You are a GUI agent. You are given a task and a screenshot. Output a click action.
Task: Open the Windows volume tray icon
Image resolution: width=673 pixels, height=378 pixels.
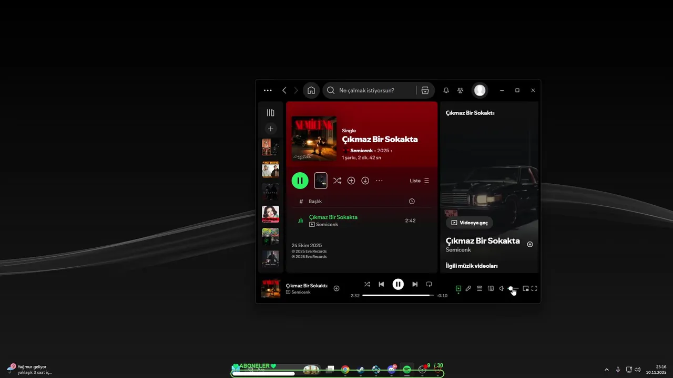point(638,370)
